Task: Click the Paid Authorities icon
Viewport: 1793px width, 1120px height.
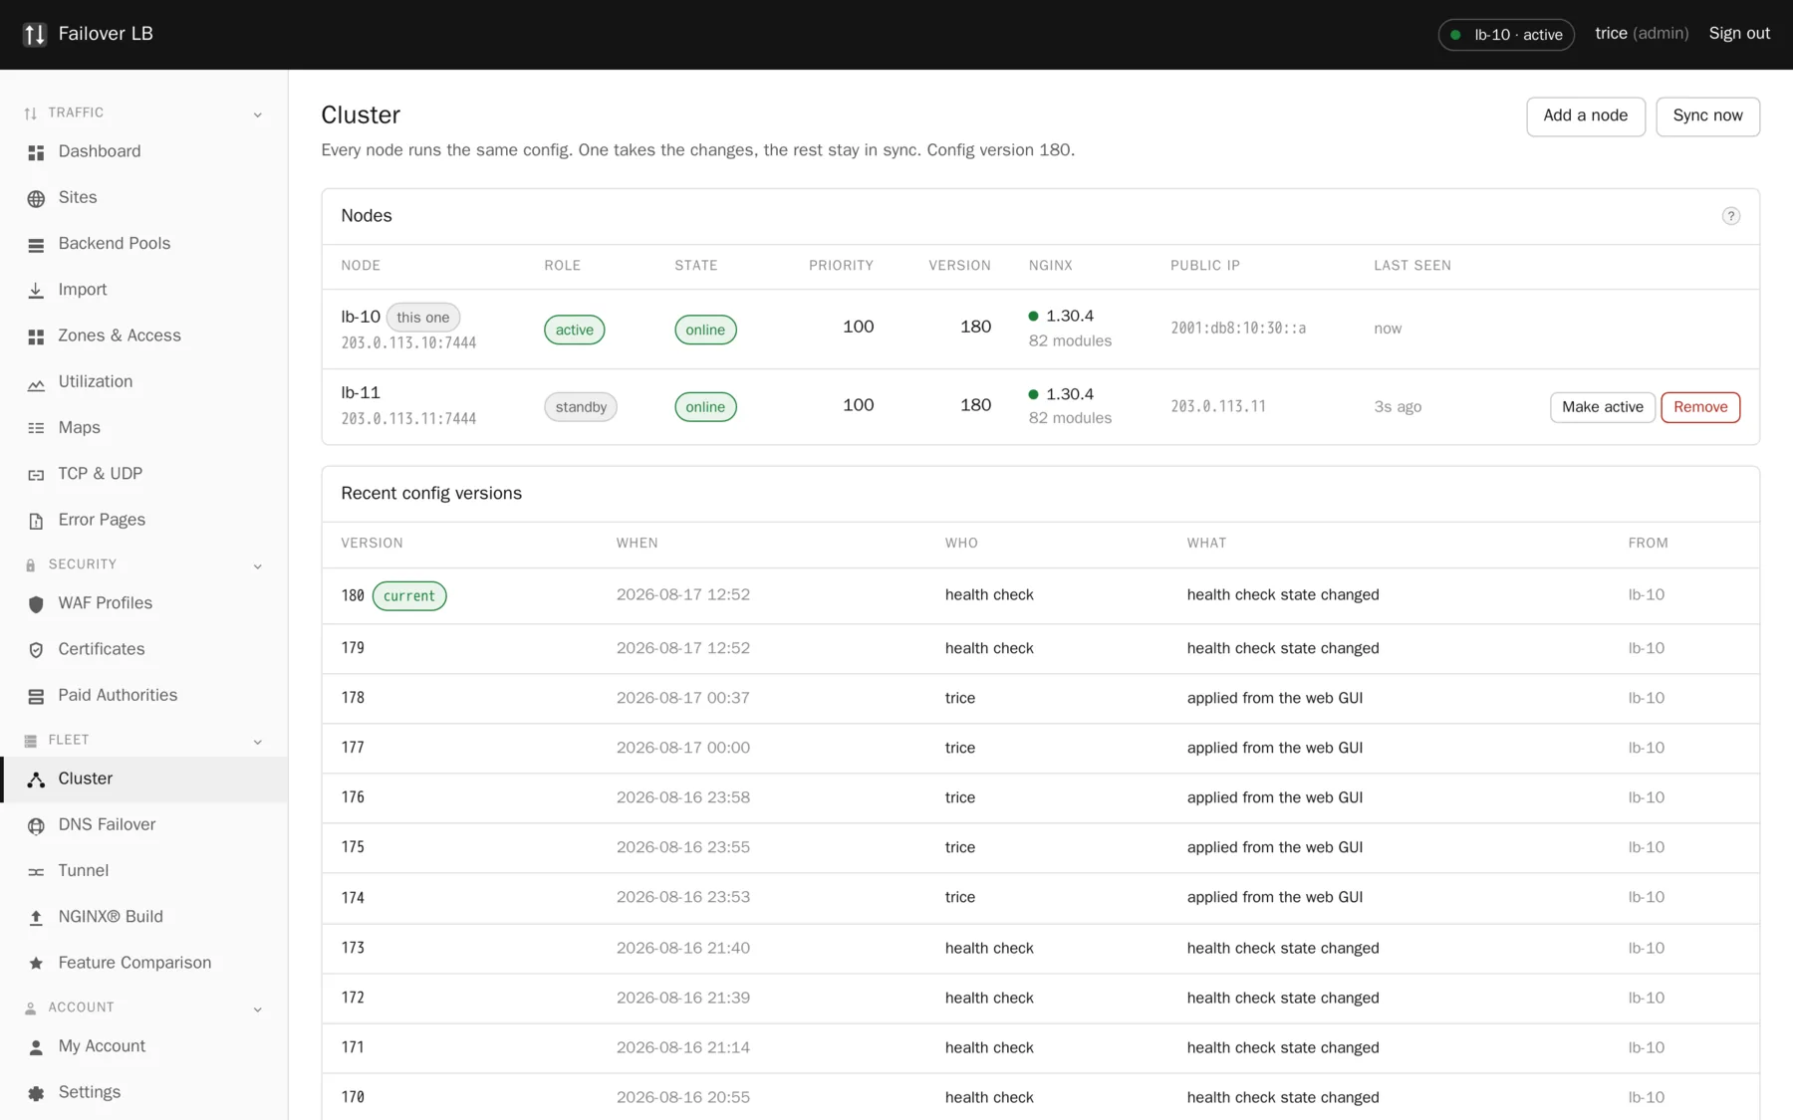Action: [36, 696]
